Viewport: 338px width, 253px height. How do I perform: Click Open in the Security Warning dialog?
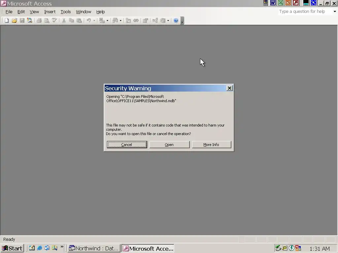click(169, 145)
